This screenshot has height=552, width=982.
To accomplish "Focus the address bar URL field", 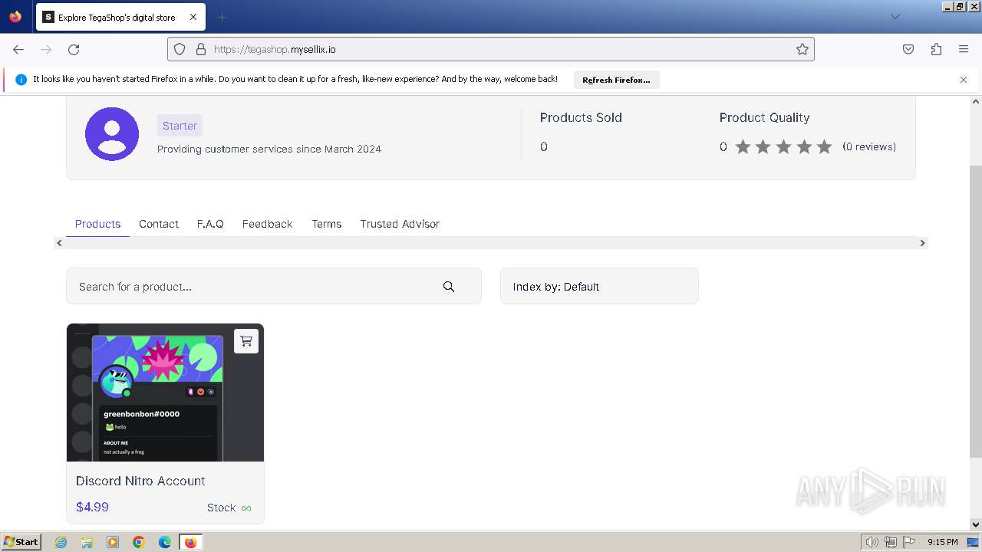I will (x=491, y=49).
